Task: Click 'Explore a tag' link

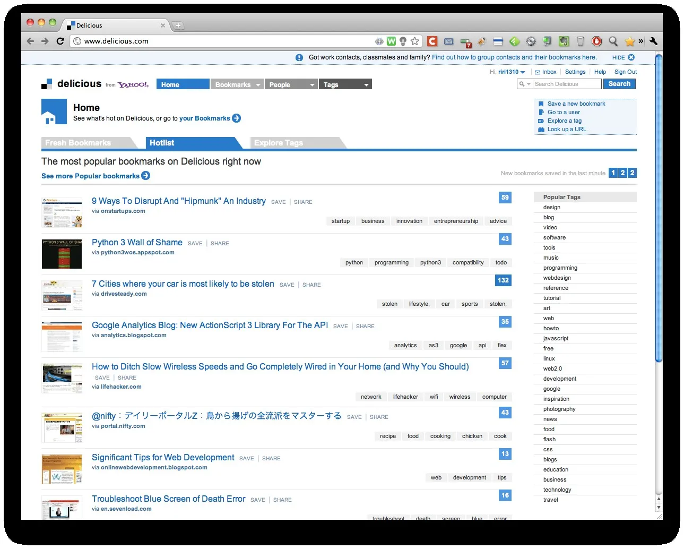Action: [x=565, y=121]
